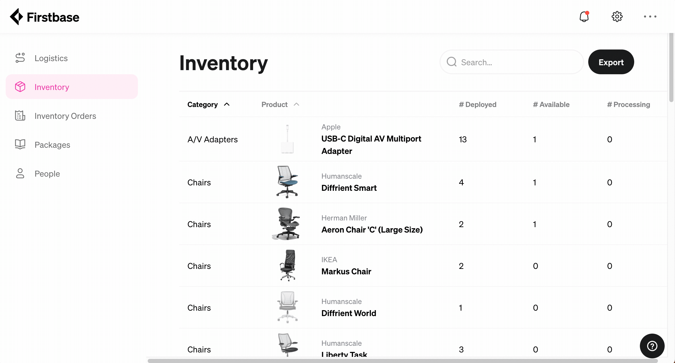Open Inventory Orders page

[72, 115]
